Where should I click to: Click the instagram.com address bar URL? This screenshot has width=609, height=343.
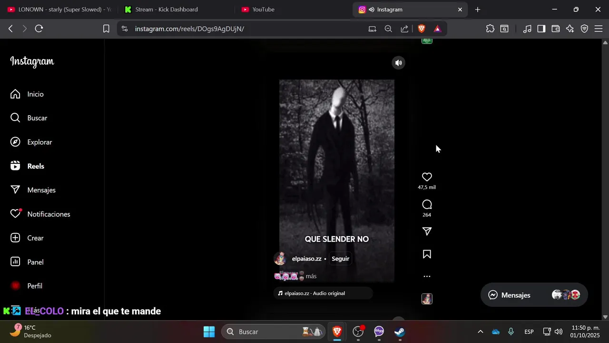pos(189,29)
